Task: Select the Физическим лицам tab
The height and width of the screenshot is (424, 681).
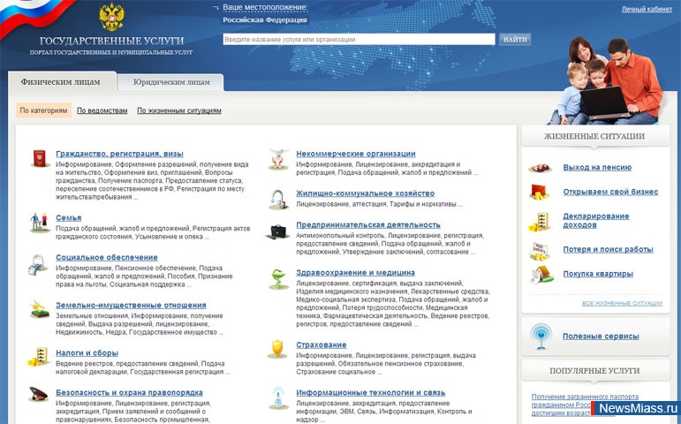Action: (x=60, y=82)
